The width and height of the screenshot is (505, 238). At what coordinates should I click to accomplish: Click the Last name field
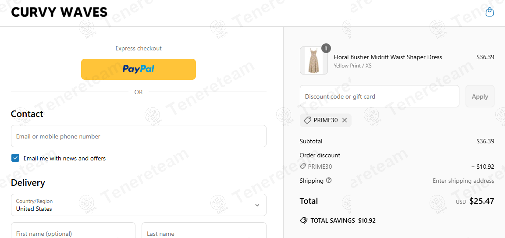(203, 232)
